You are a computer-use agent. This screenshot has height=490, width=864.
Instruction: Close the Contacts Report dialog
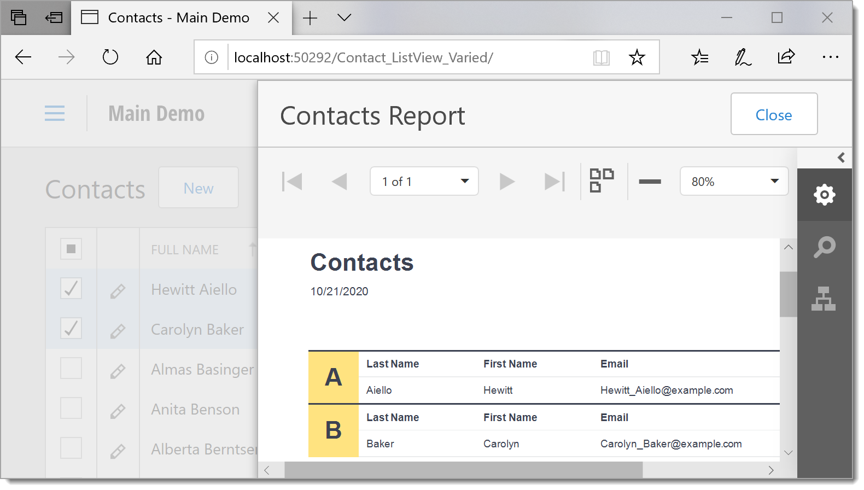(x=773, y=114)
